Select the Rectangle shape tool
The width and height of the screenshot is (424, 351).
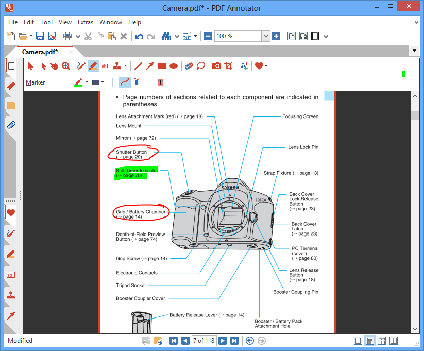click(x=162, y=66)
